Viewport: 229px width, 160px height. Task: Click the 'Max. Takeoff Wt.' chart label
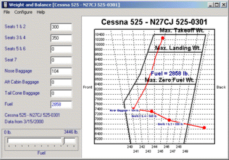point(182,31)
